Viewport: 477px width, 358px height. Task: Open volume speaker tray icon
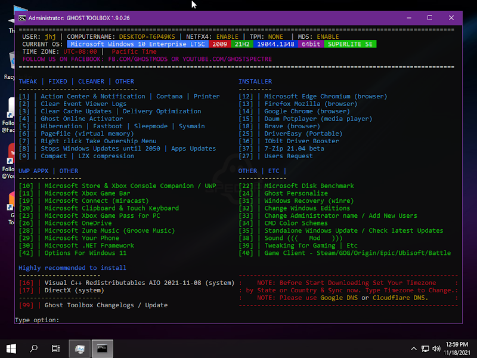click(436, 349)
